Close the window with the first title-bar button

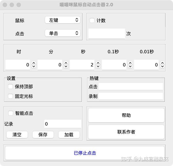pyautogui.click(x=5, y=5)
